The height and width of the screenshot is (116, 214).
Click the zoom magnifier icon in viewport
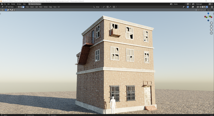[x=211, y=23]
